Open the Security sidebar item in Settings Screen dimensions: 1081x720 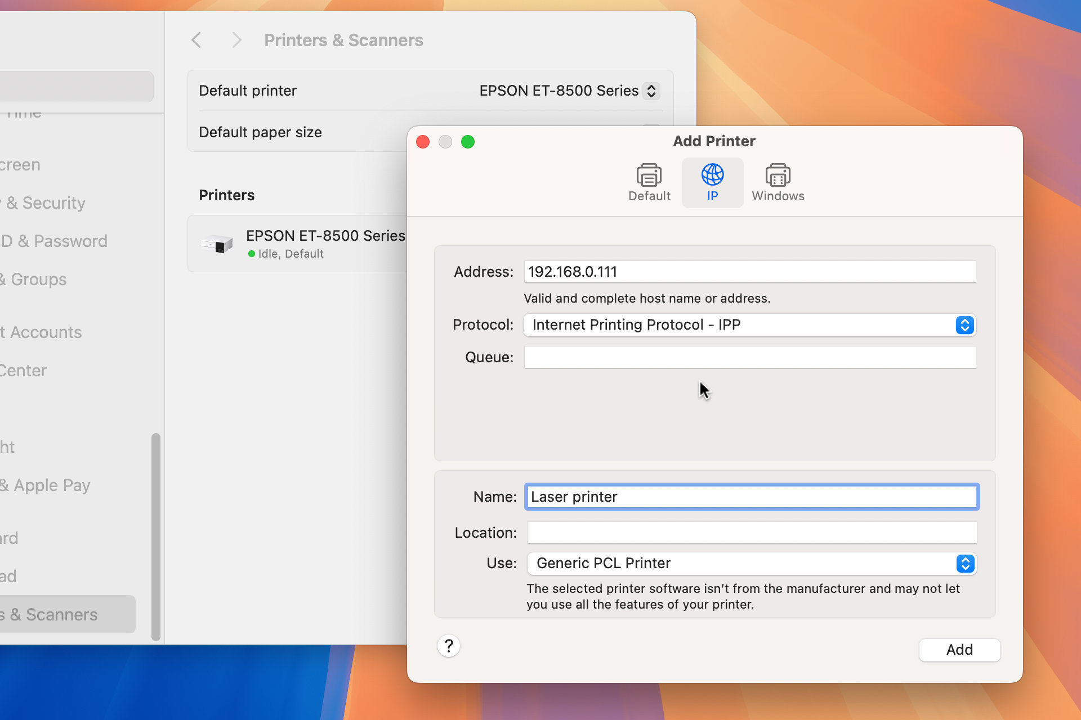(x=43, y=202)
